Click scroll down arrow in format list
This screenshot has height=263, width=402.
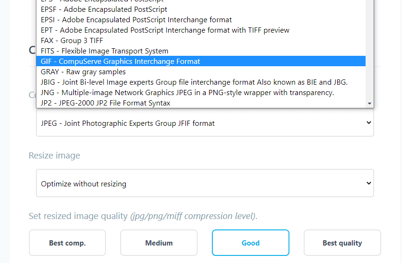point(369,104)
